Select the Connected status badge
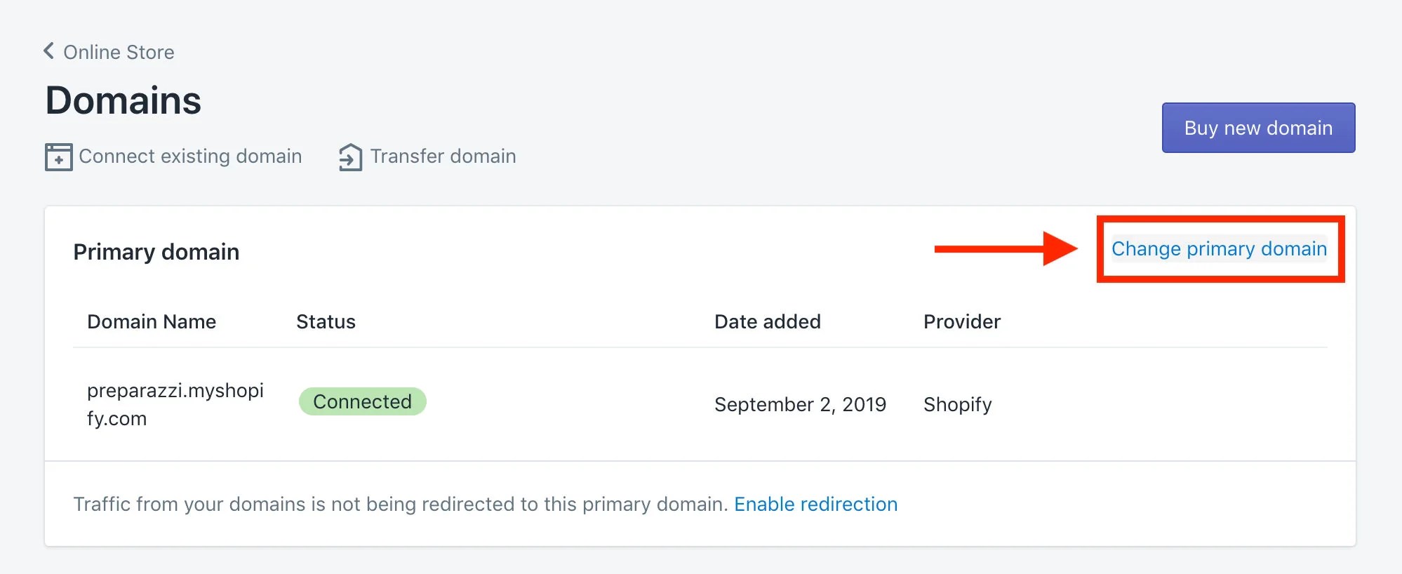 [x=362, y=401]
